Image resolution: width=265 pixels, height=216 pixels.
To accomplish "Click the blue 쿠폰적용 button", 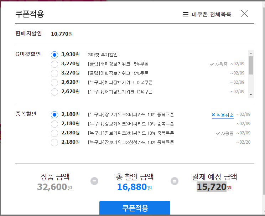I will 135,208.
